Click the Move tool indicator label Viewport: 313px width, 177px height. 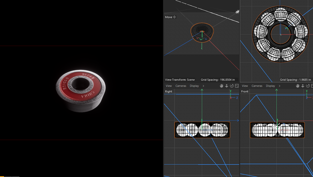click(170, 17)
